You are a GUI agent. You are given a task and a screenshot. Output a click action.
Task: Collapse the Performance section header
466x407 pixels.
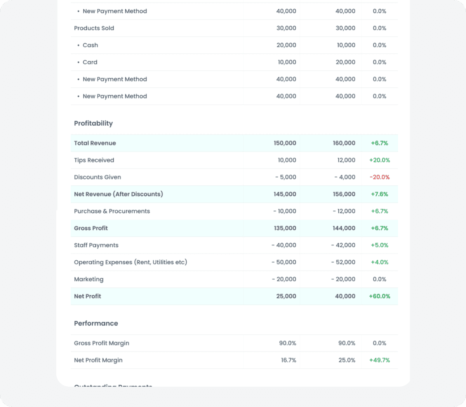click(x=96, y=323)
